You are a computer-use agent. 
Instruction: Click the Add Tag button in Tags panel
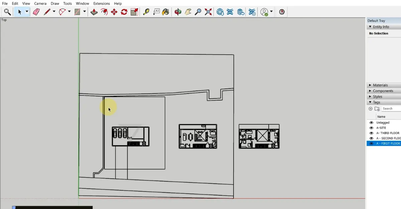371,108
